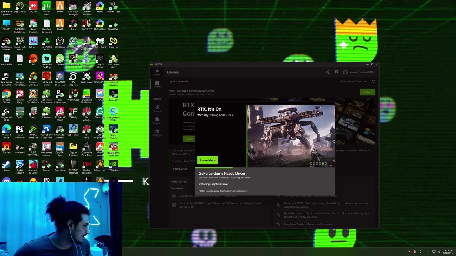This screenshot has height=256, width=456.
Task: Select the uTorrent desktop icon
Action: click(60, 60)
